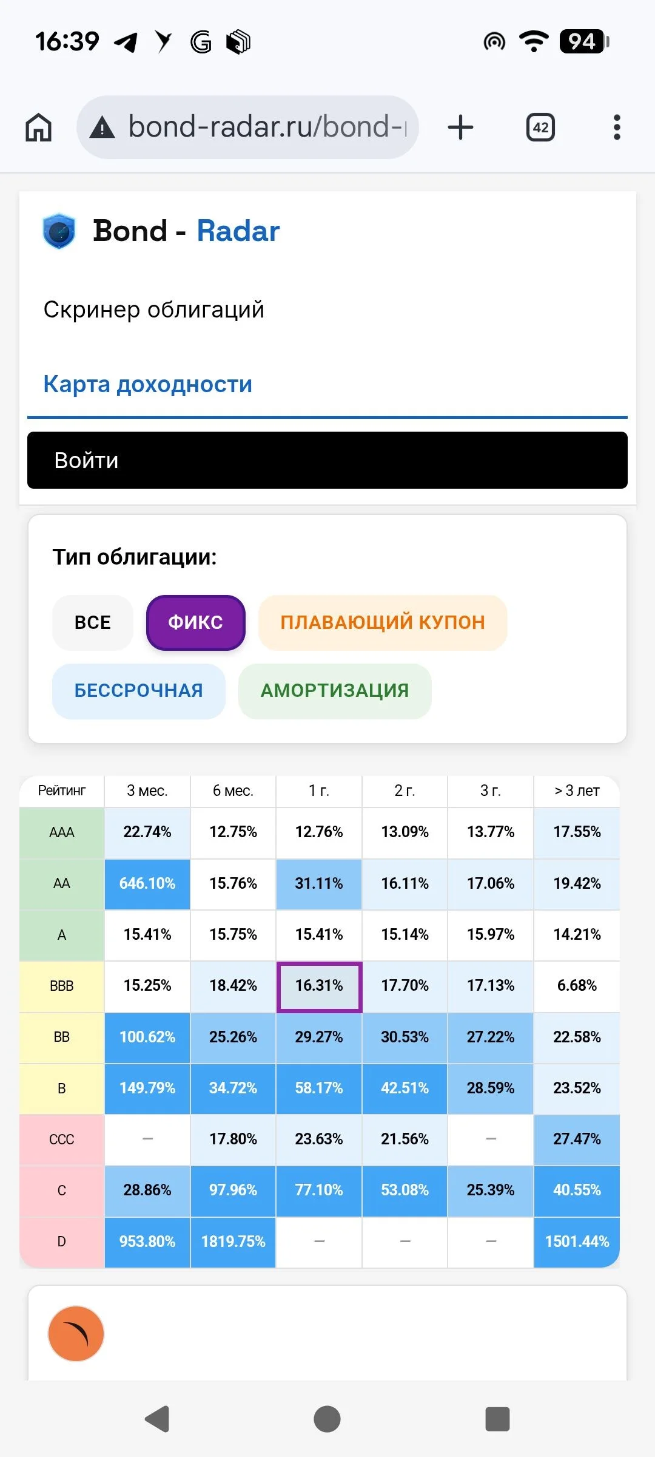Click the Bond-Radar shield logo
This screenshot has width=655, height=1457.
tap(59, 231)
